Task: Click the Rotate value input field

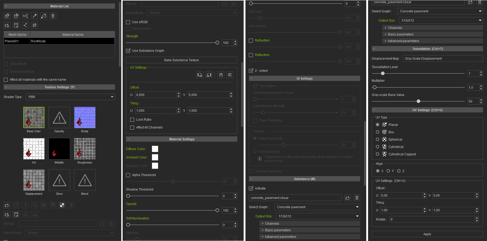Action: pos(432,219)
